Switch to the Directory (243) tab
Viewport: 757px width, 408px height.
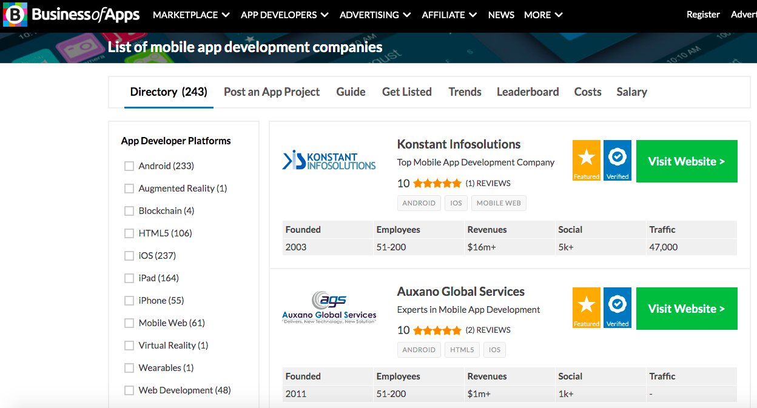tap(169, 92)
